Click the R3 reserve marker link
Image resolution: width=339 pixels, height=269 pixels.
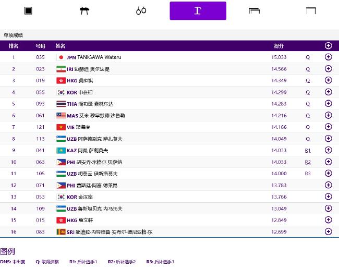pos(308,174)
